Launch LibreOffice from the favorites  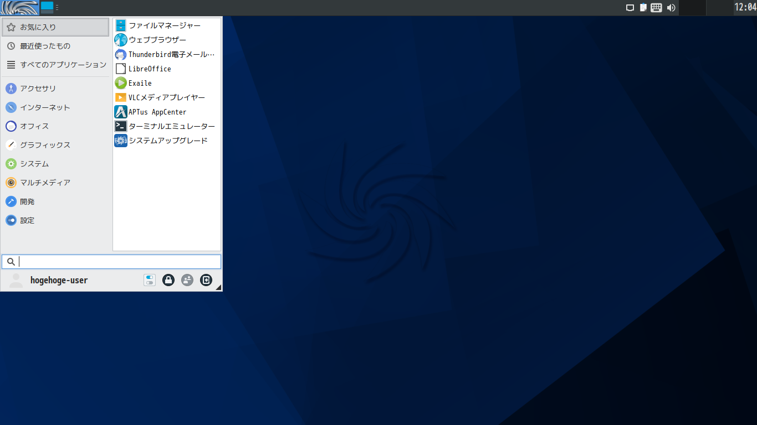pos(167,69)
